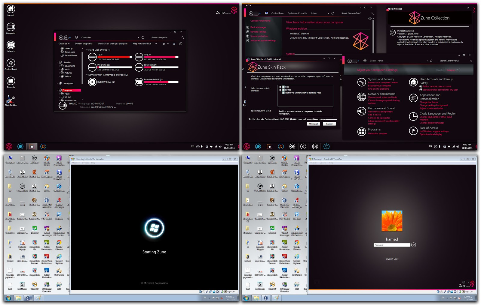
Task: Open the Zune music player from the taskbar
Action: (42, 146)
